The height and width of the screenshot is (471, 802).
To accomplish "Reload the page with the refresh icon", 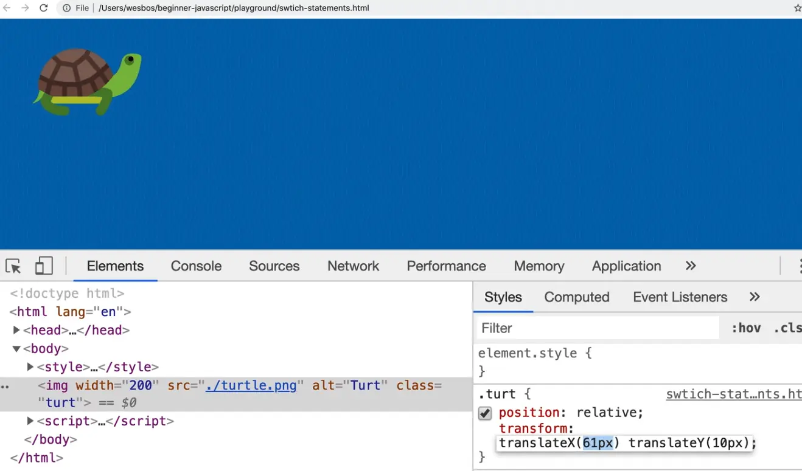I will pos(44,8).
